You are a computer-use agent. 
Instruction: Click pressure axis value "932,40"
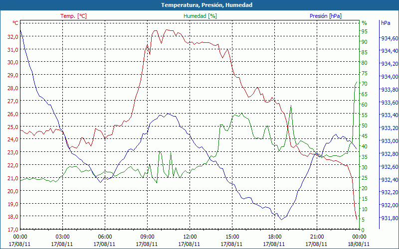tap(390, 180)
